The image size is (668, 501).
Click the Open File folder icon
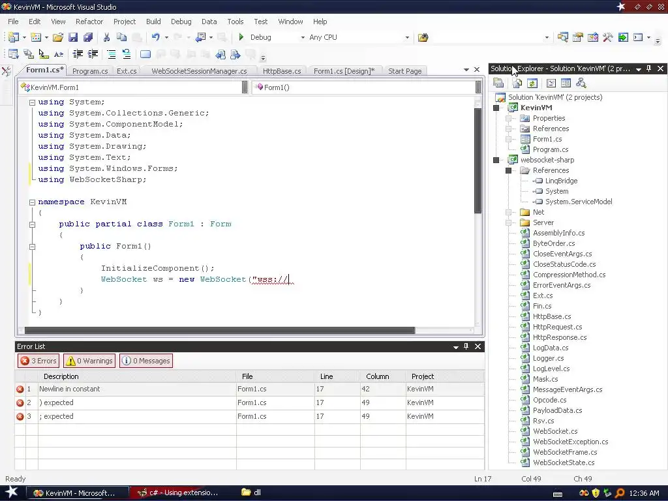(x=58, y=37)
